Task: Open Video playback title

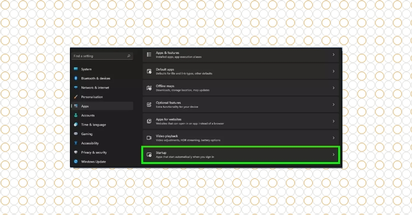Action: pos(167,136)
